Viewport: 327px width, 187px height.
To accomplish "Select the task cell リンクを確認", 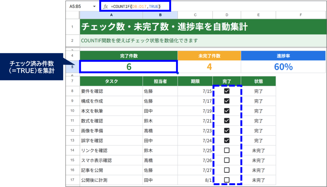I will [111, 150].
